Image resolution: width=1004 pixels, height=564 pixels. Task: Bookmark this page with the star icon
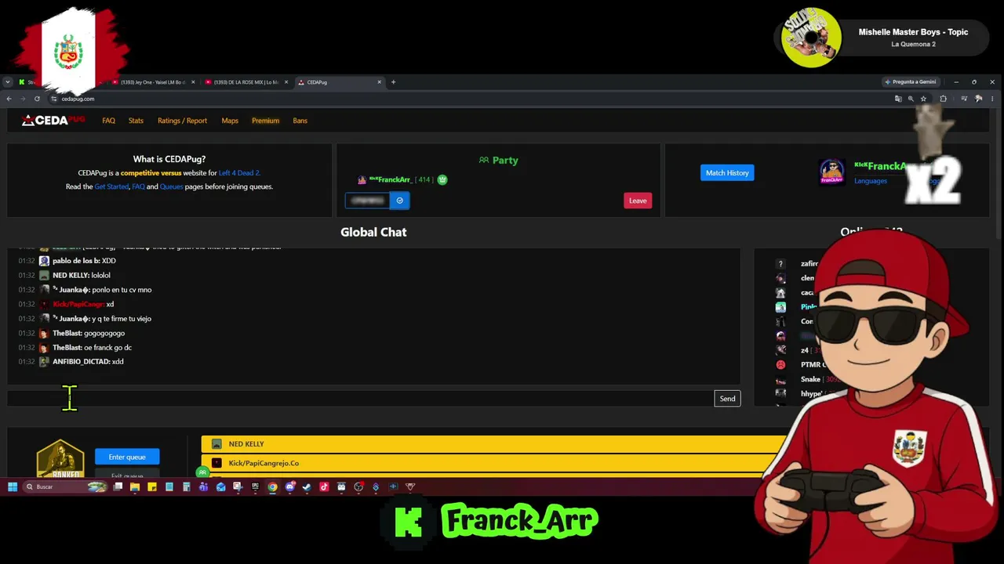coord(923,99)
